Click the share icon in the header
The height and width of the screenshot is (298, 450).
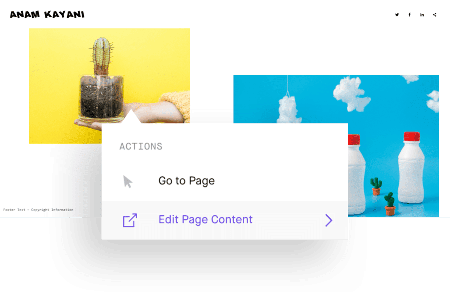[x=435, y=15]
